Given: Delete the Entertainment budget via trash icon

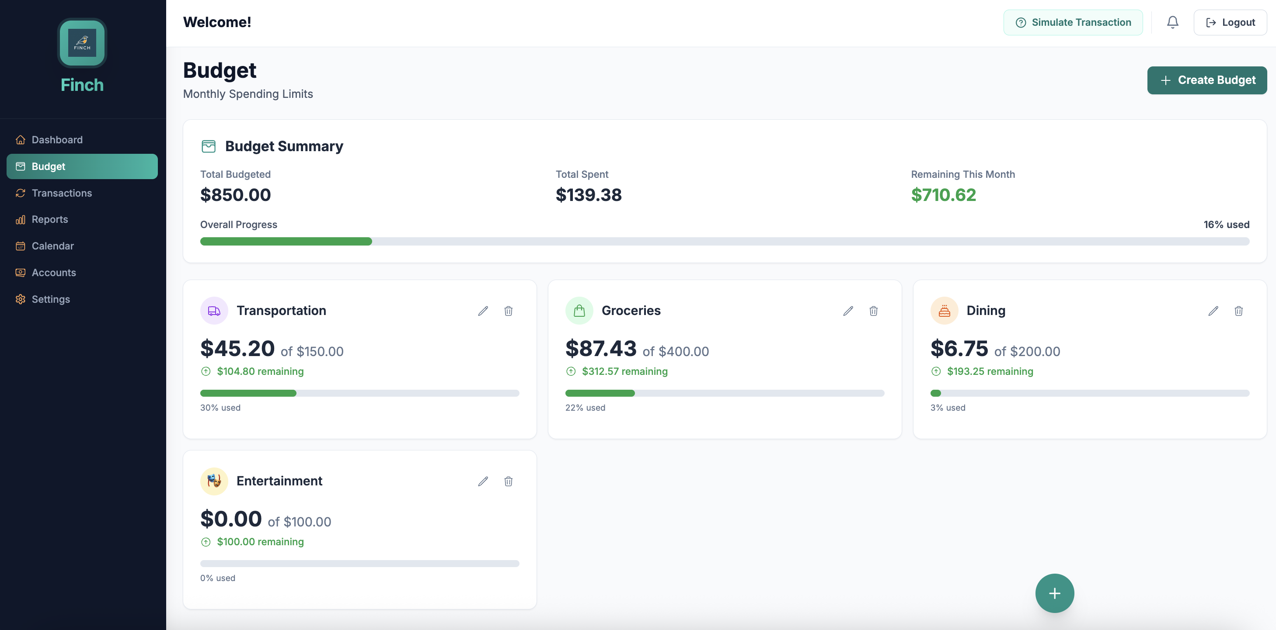Looking at the screenshot, I should [508, 481].
